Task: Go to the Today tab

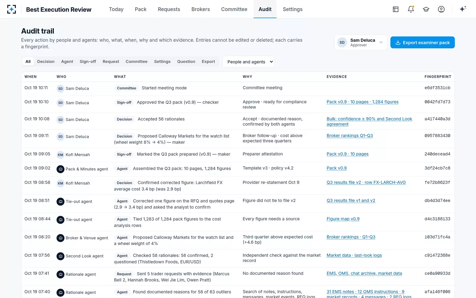Action: click(x=116, y=9)
